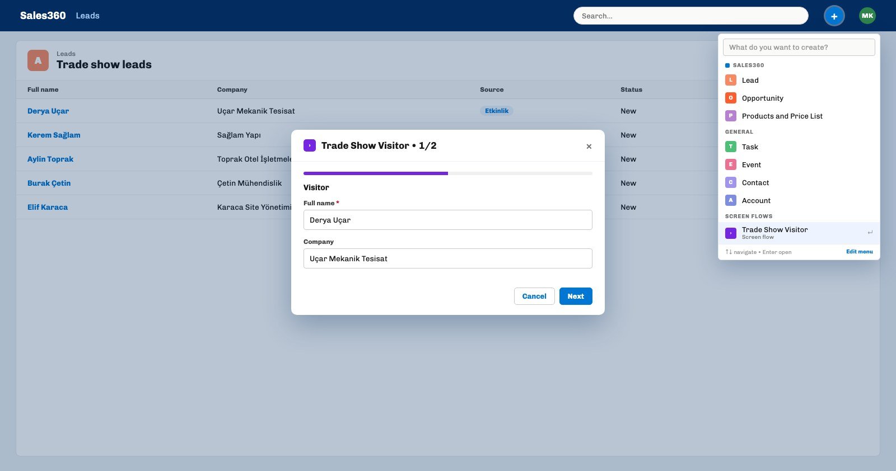Select Lead from the create menu
896x471 pixels.
coord(799,80)
